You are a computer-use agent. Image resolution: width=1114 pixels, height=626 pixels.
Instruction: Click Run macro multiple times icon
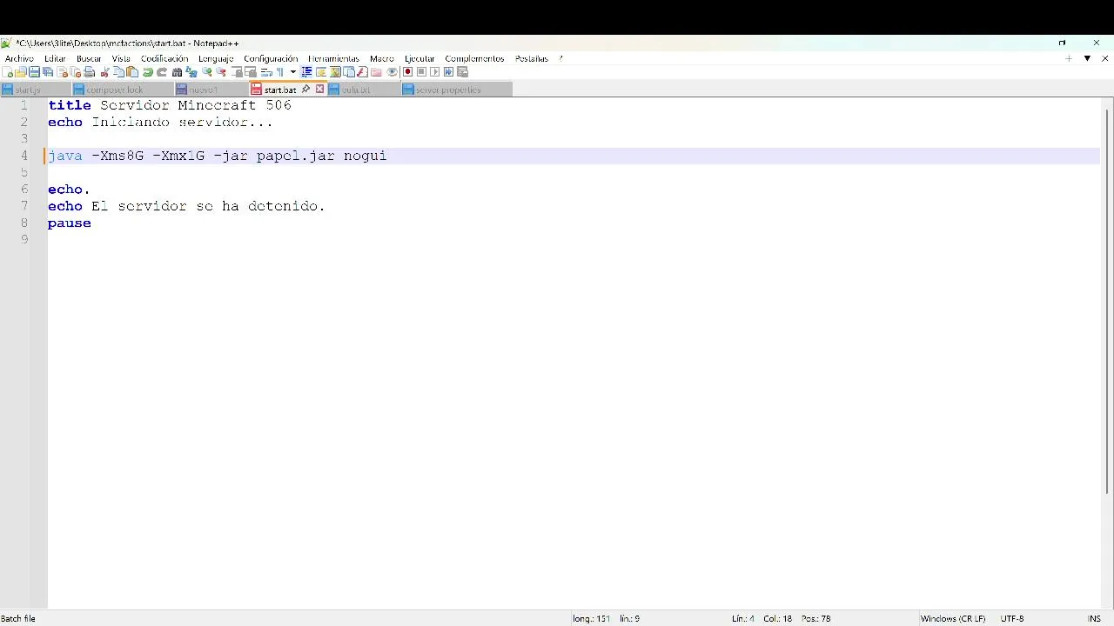[448, 72]
